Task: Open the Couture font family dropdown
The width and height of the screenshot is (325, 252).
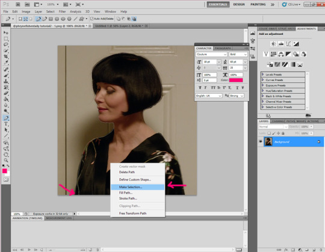Action: [x=211, y=54]
